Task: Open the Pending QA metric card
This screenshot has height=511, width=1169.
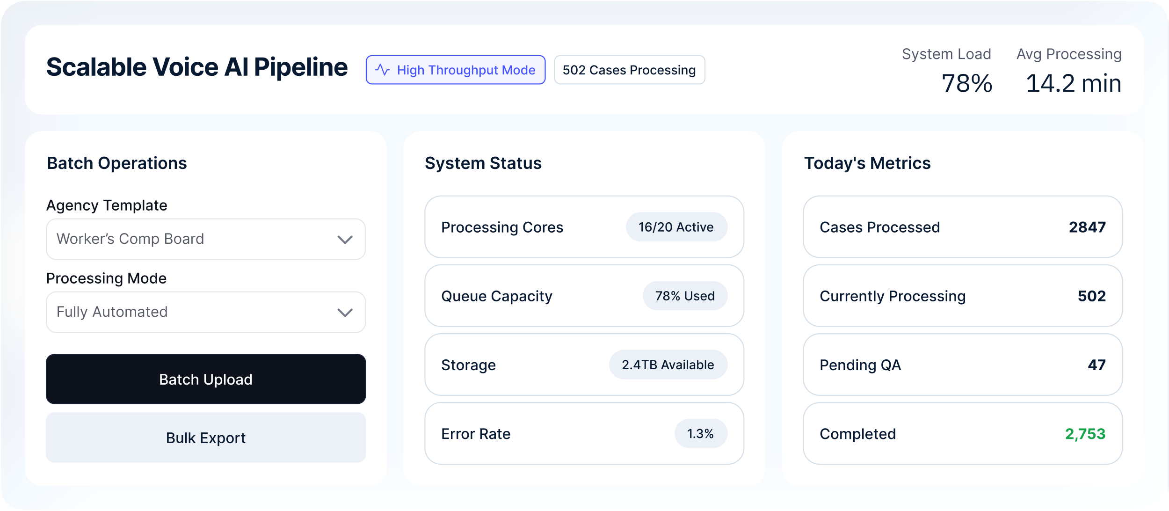Action: 962,365
